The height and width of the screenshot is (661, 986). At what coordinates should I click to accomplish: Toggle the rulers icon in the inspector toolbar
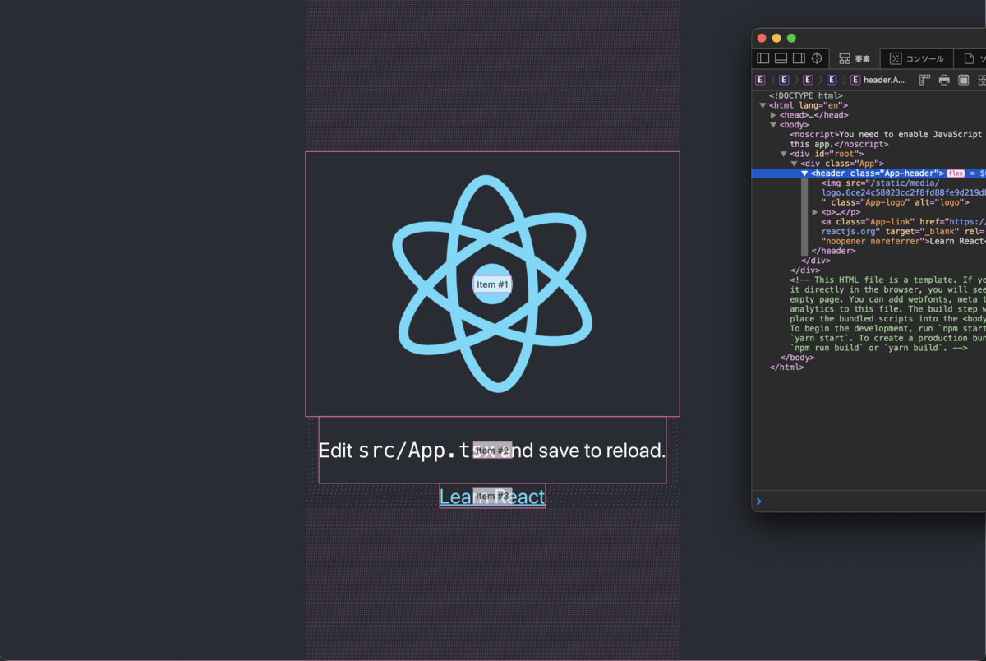pos(924,80)
